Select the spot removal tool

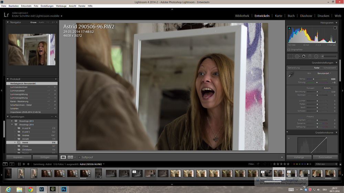click(x=297, y=56)
